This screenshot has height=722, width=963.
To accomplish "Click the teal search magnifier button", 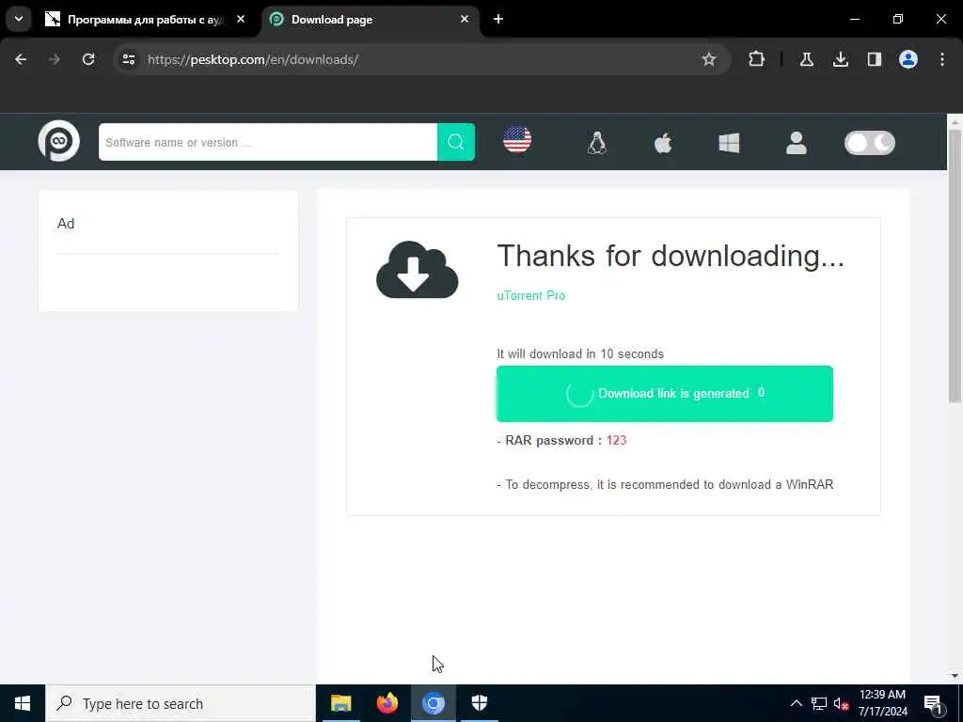I will pyautogui.click(x=456, y=142).
